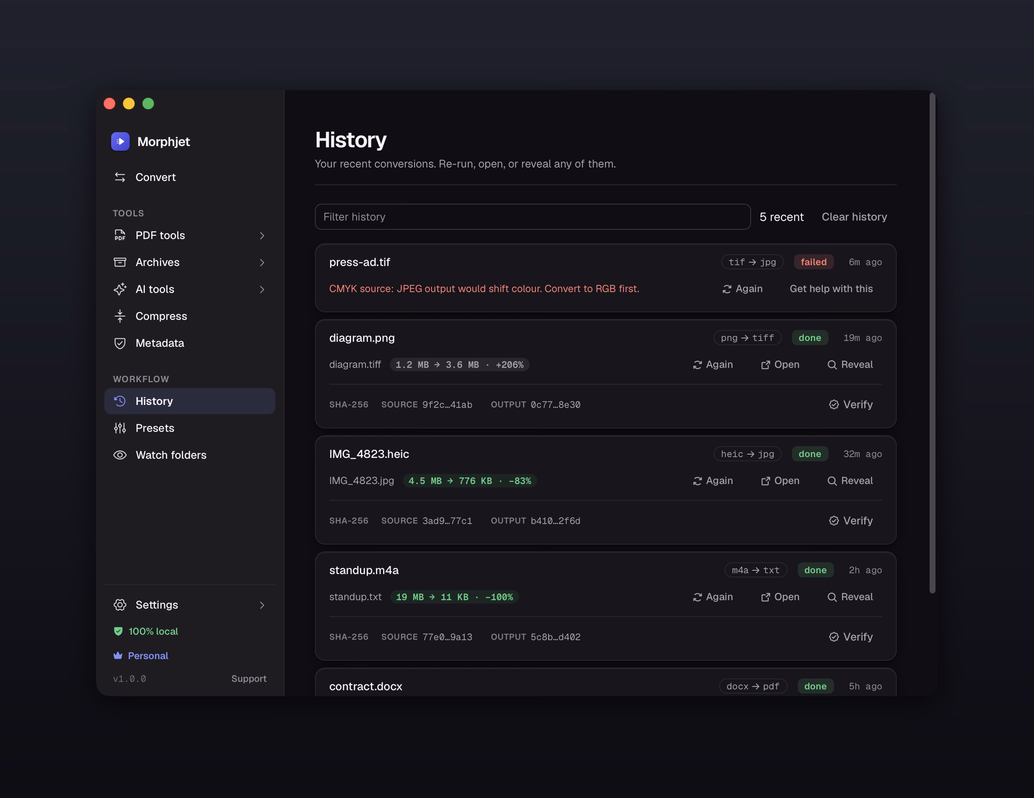Open the Support link

249,679
